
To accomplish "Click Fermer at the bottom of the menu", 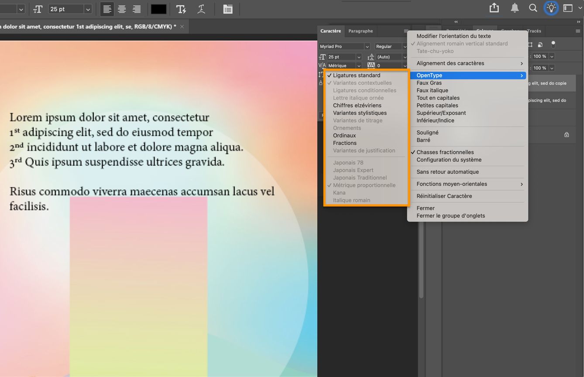I will [425, 208].
